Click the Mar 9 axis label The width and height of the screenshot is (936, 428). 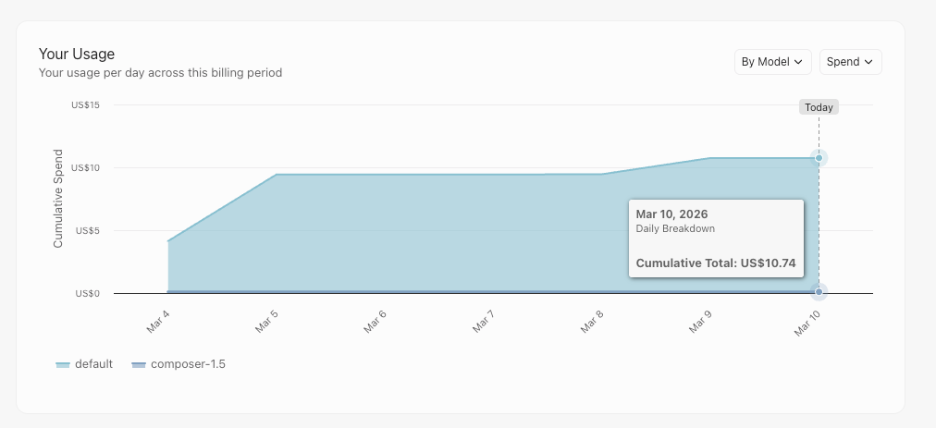click(x=701, y=321)
